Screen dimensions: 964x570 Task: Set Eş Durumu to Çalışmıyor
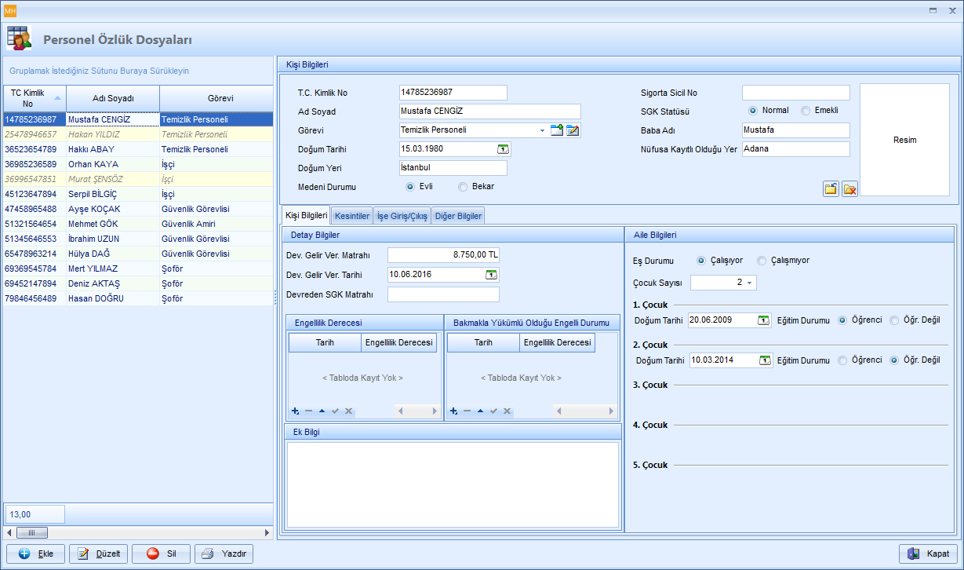pyautogui.click(x=762, y=261)
